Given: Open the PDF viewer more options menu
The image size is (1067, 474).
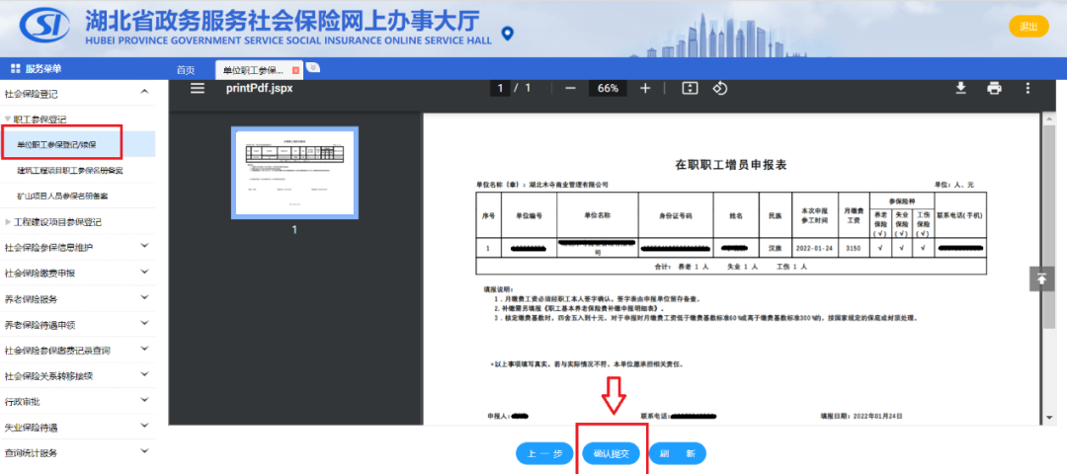Looking at the screenshot, I should tap(1027, 89).
